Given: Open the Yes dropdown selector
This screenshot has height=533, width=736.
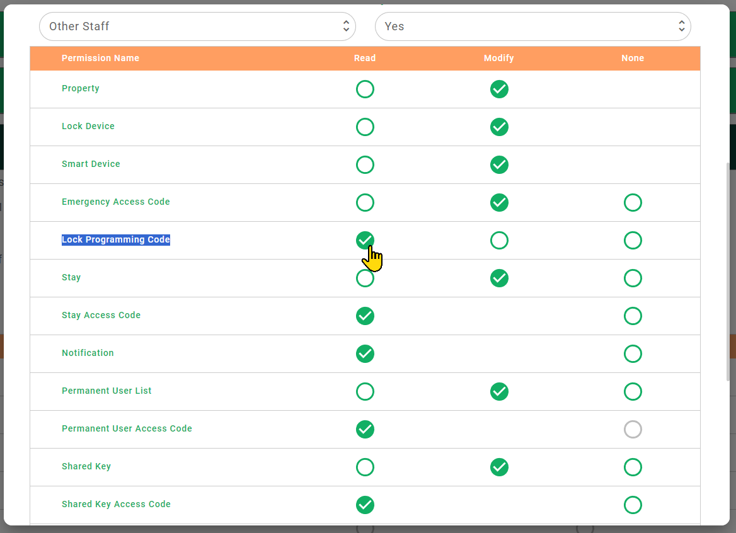Looking at the screenshot, I should (x=532, y=26).
